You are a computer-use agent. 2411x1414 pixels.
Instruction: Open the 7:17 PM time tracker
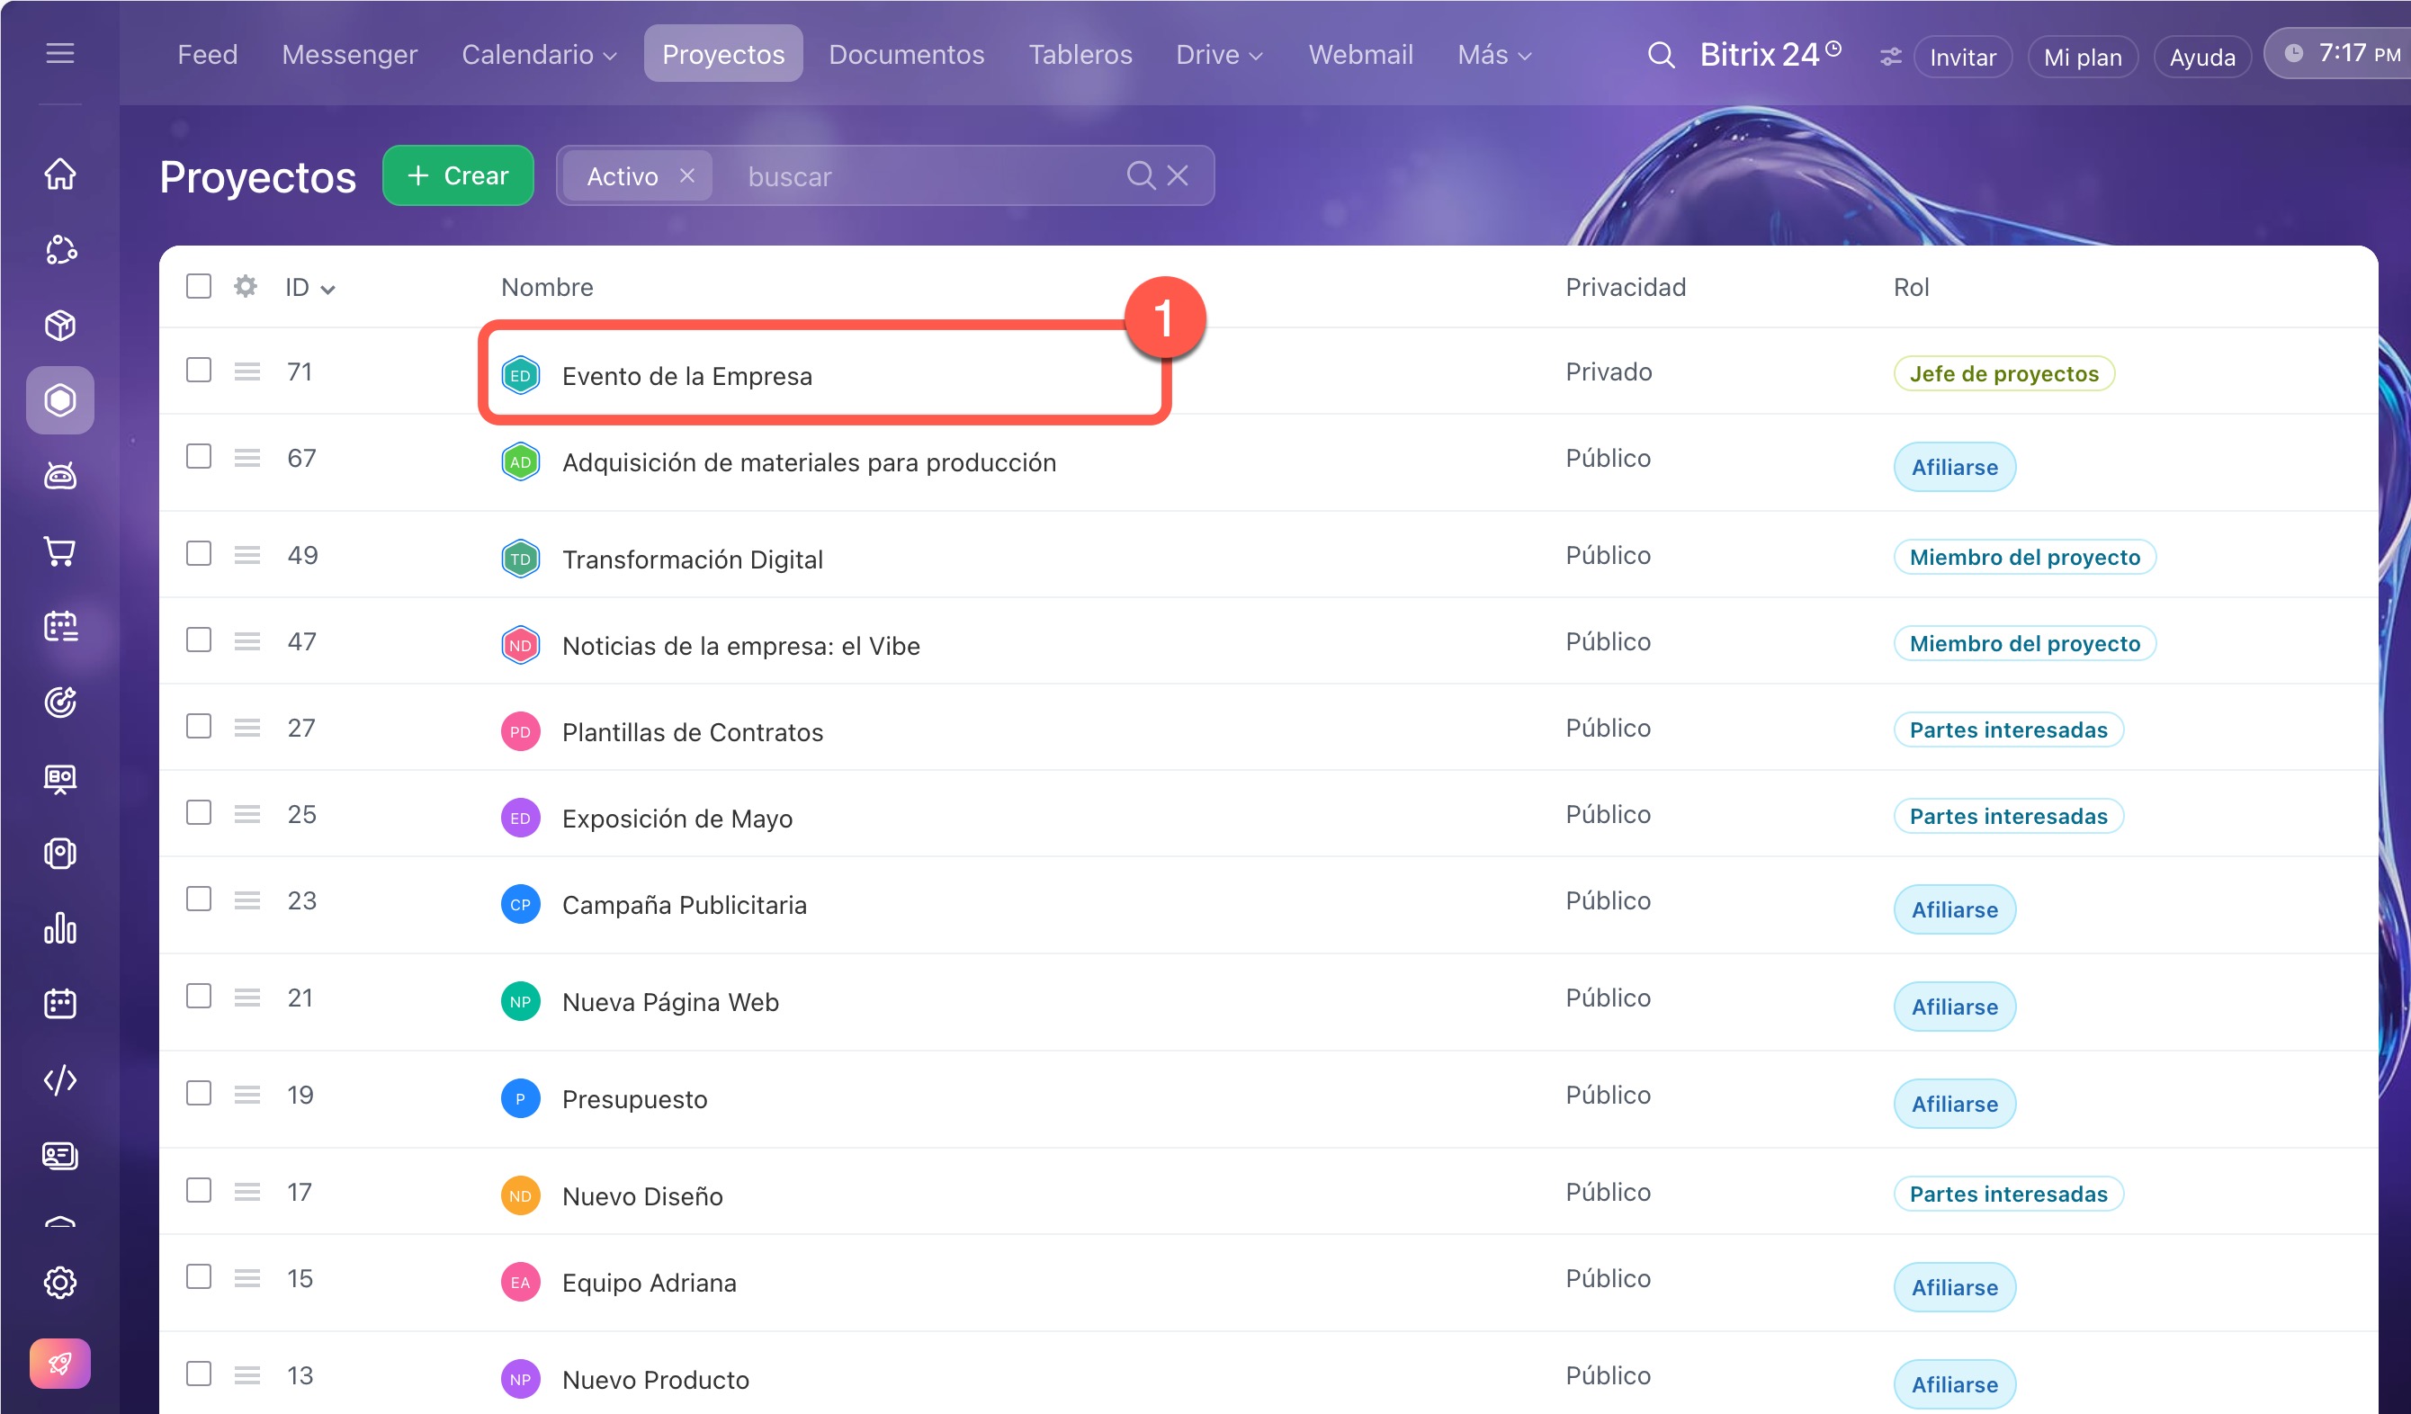2338,54
